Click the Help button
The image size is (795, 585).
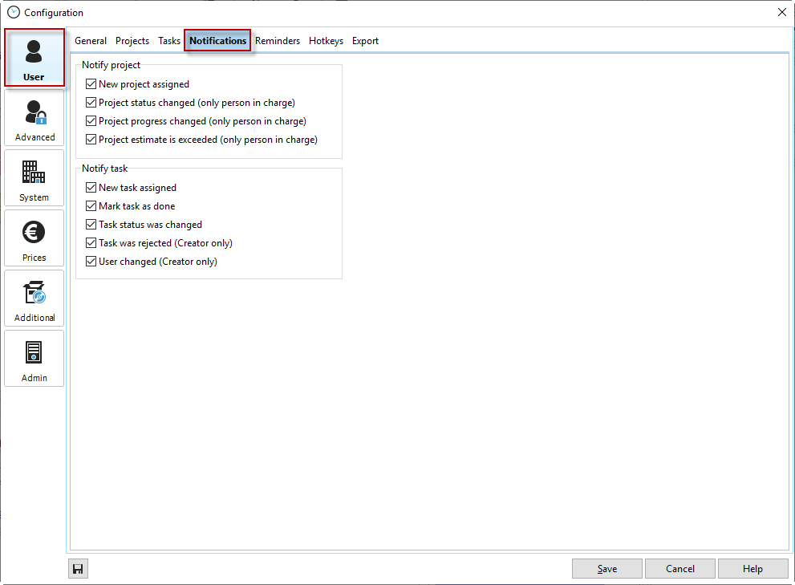click(x=752, y=569)
